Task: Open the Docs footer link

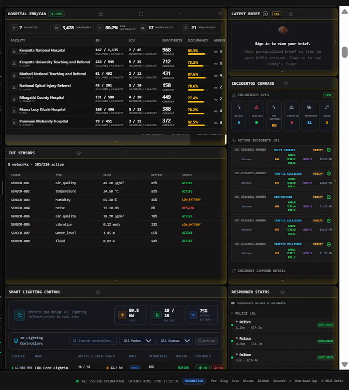Action: coord(235,381)
